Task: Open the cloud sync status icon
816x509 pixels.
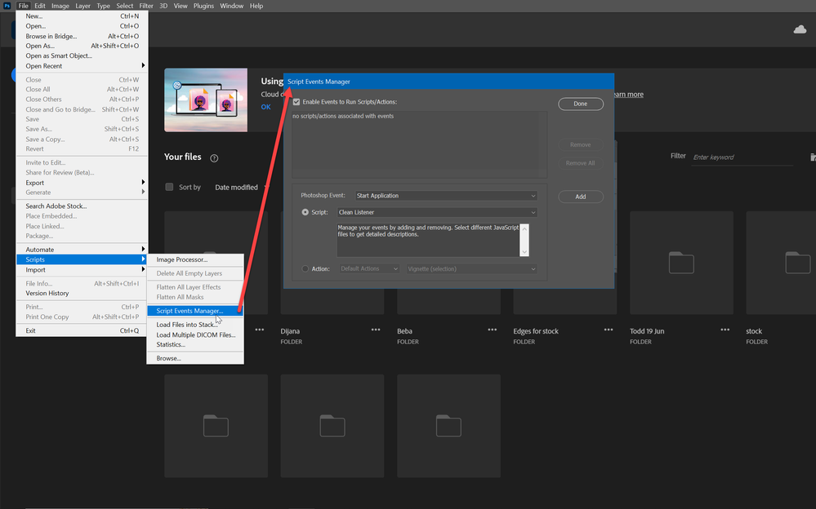Action: point(800,29)
